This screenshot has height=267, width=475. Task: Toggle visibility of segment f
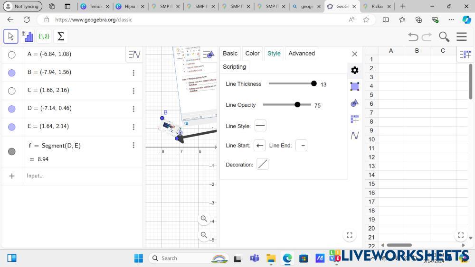tap(12, 151)
